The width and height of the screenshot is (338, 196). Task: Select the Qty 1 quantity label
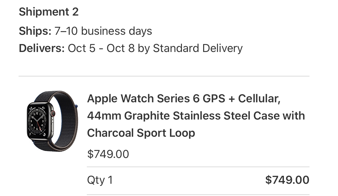(x=100, y=180)
